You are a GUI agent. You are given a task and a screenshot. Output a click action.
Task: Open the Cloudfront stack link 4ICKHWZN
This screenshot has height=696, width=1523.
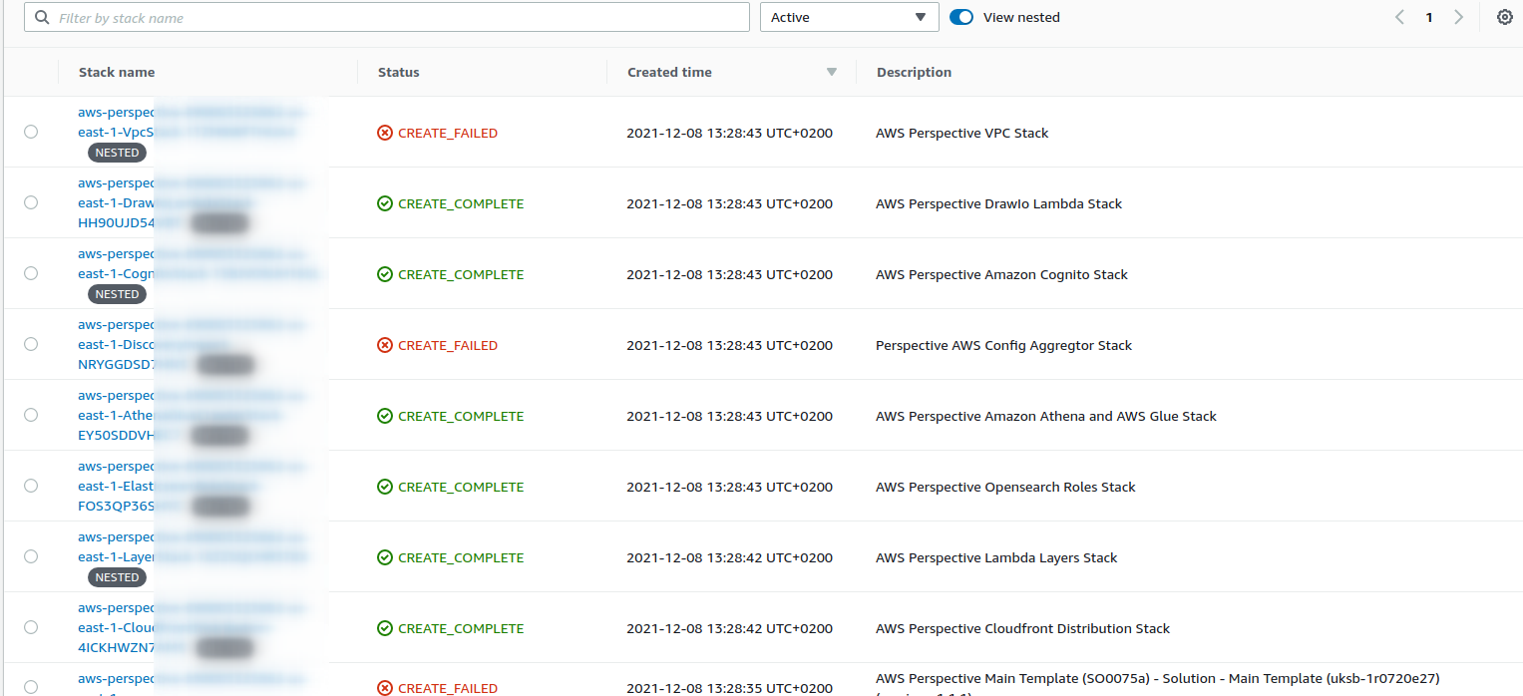coord(192,628)
